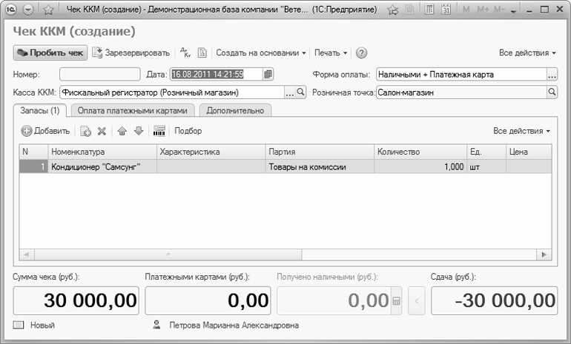Click Добавить to add a row
Screen dimensions: 571x344
coord(45,131)
